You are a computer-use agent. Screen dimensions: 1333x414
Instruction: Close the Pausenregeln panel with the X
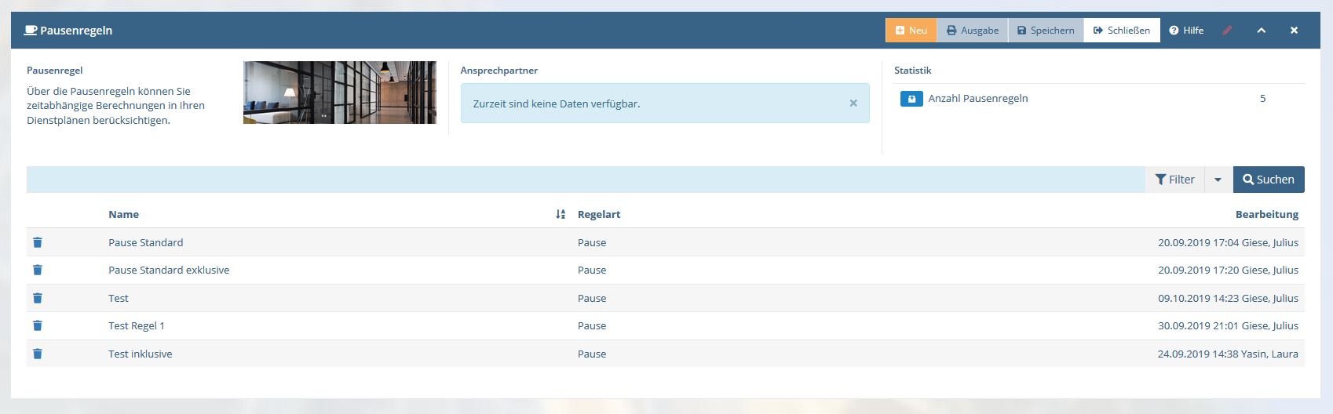1294,31
